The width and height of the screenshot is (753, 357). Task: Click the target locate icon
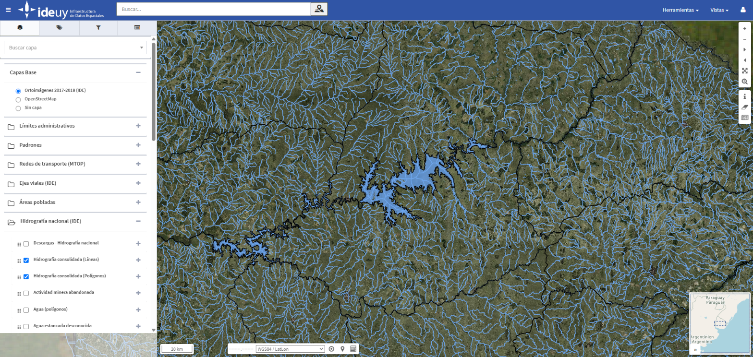[331, 349]
